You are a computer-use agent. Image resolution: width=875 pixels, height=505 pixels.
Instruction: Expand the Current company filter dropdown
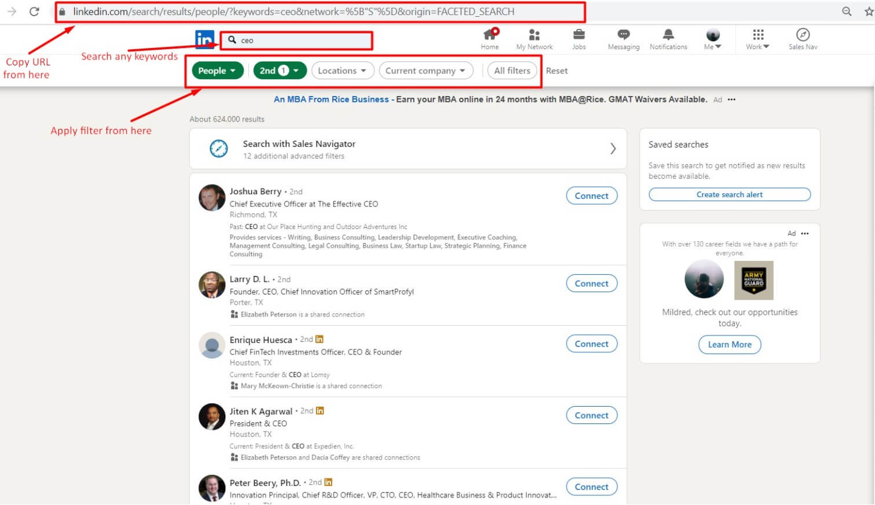coord(426,71)
